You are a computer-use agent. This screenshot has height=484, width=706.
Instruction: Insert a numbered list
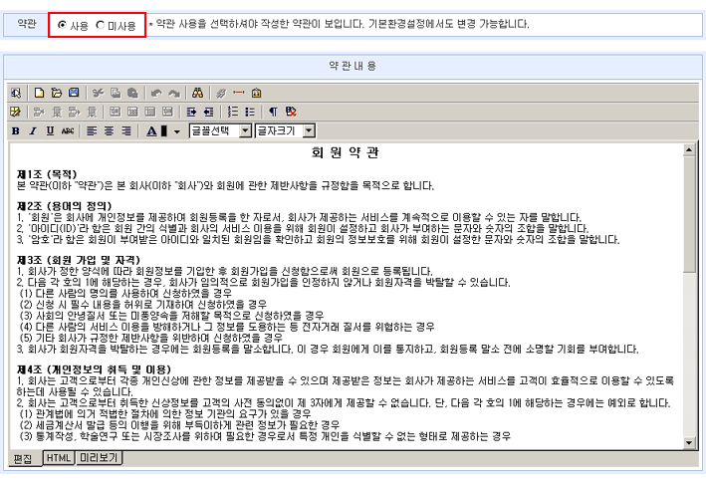233,112
